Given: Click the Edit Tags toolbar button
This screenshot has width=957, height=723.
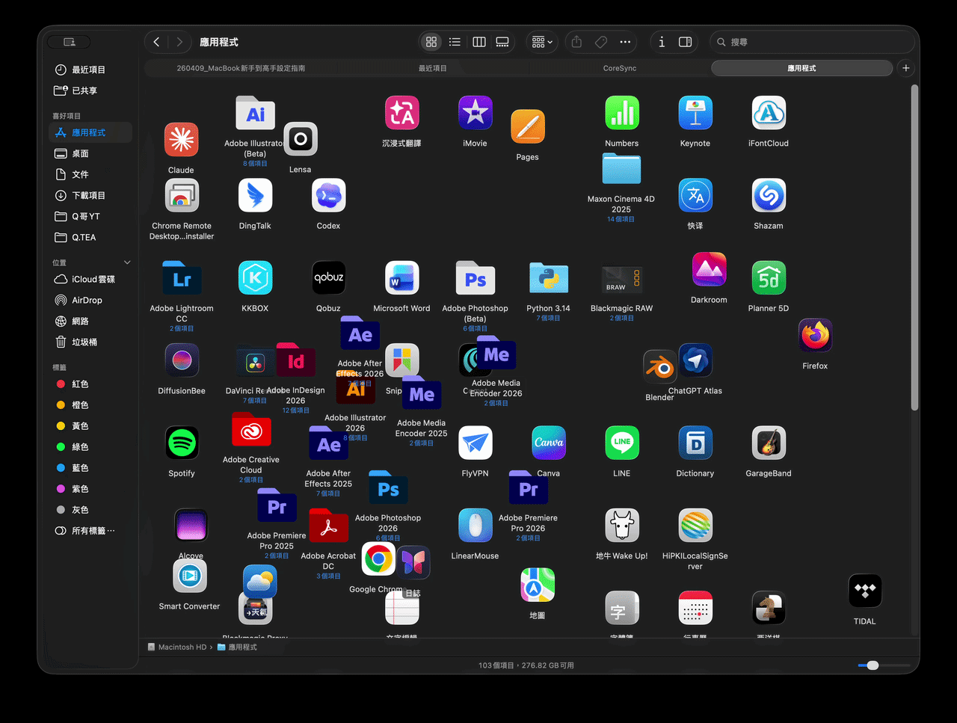Looking at the screenshot, I should [601, 42].
